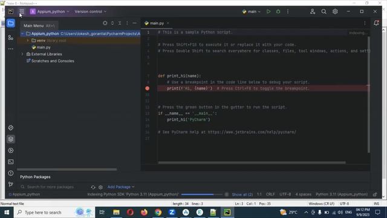Open the Project tool window folder icon
Image resolution: width=387 pixels, height=218 pixels.
click(x=11, y=23)
